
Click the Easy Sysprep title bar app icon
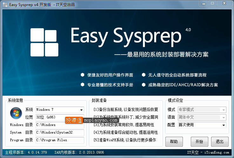click(5, 5)
